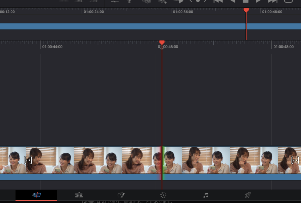
Task: Open the Deliver rocket page
Action: tap(248, 195)
